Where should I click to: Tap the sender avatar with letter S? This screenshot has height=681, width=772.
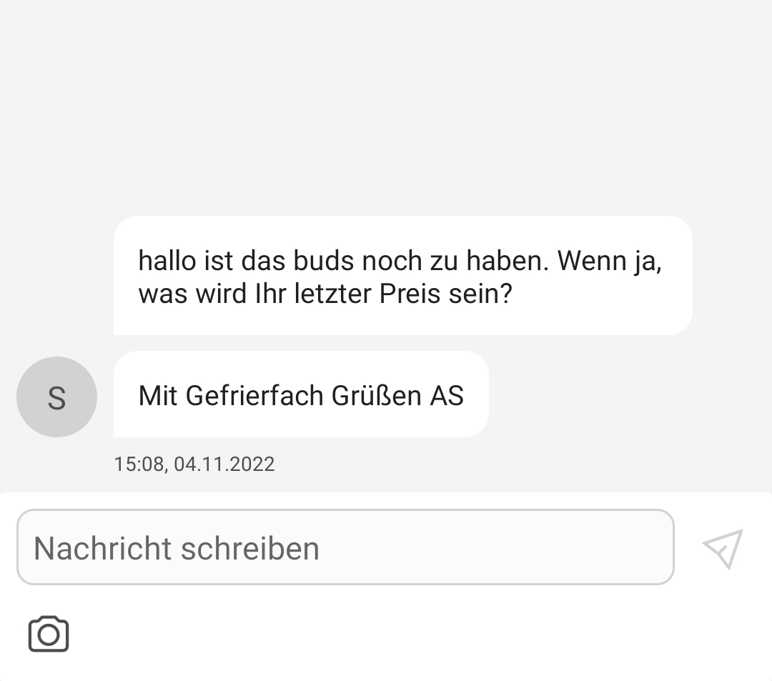tap(56, 397)
